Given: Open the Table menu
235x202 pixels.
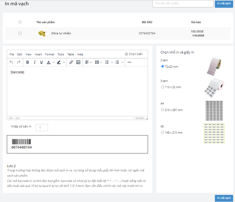Looking at the screenshot, I should click(71, 54).
